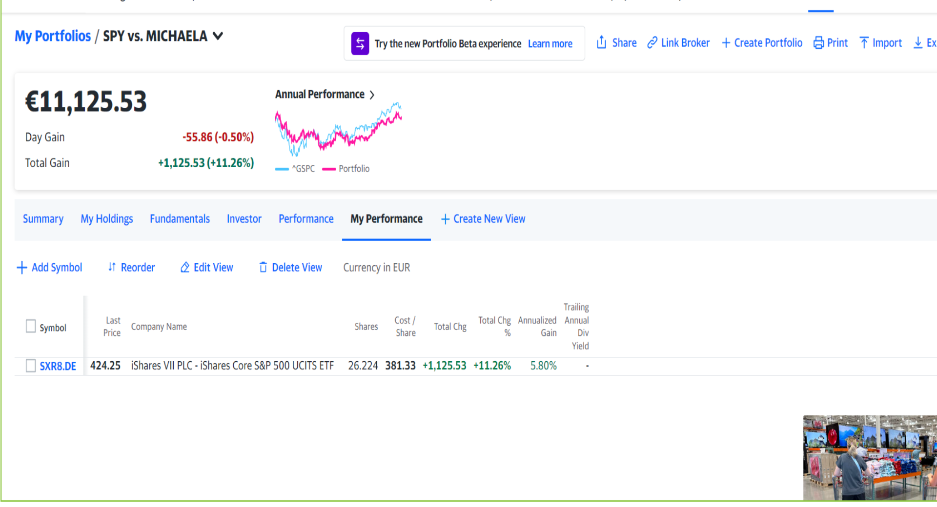Select the My Performance tab

click(x=387, y=219)
